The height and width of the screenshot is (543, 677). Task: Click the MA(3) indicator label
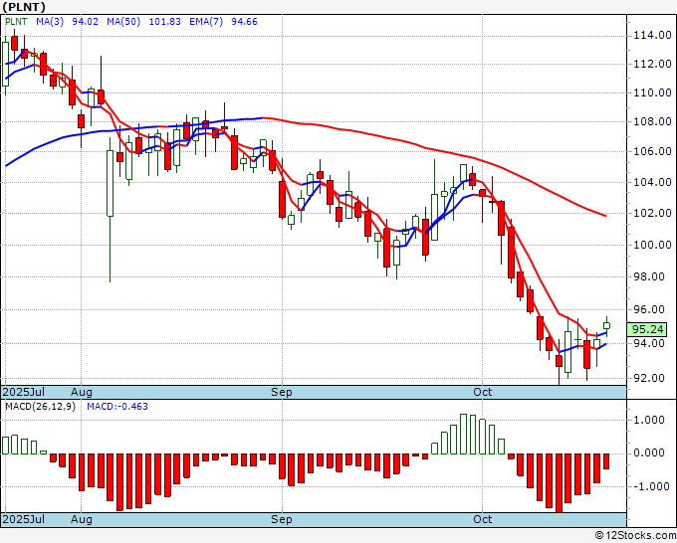[50, 22]
